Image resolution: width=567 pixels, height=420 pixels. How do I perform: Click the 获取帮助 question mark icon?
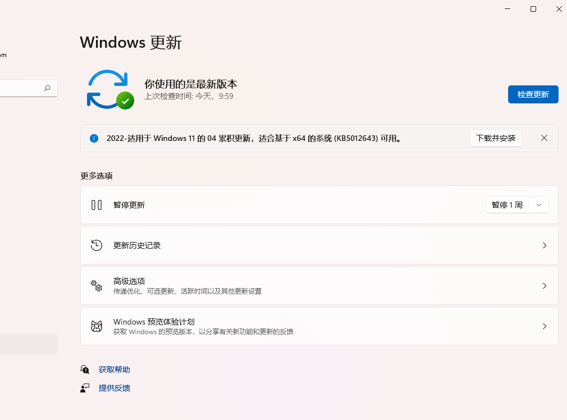pyautogui.click(x=84, y=369)
